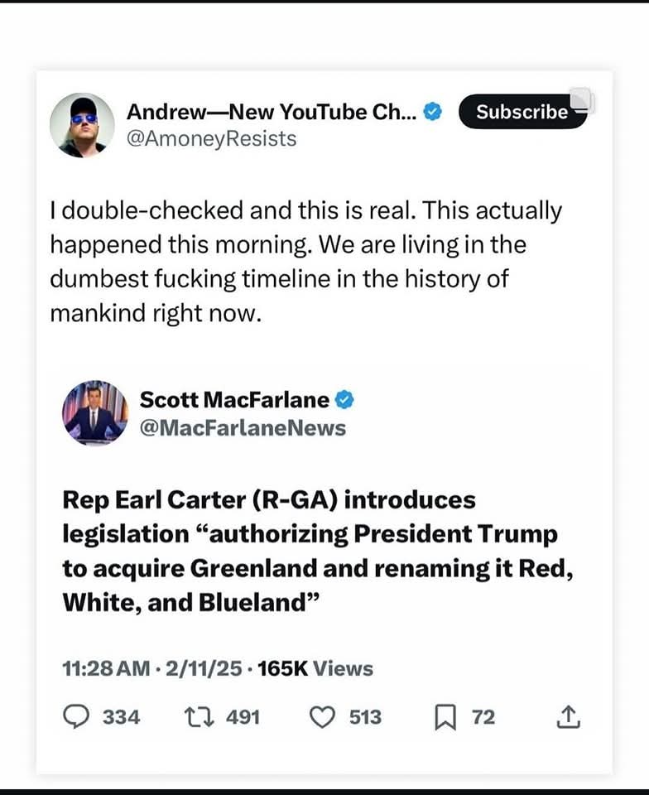The height and width of the screenshot is (795, 649).
Task: Click the small icon overlapping Subscribe button
Action: tap(581, 100)
